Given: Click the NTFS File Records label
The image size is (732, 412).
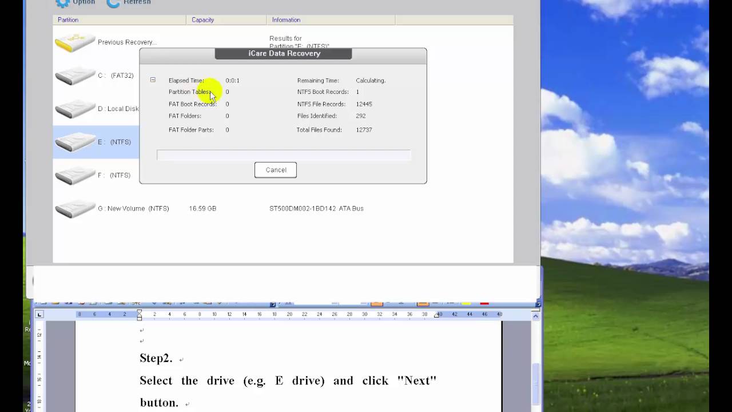Looking at the screenshot, I should tap(321, 104).
